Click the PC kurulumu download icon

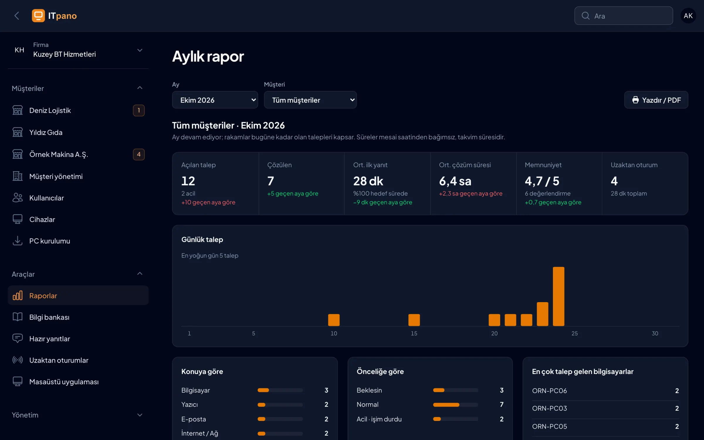tap(18, 241)
